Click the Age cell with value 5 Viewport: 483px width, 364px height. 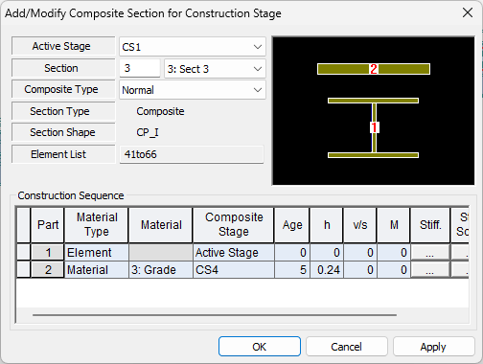tap(292, 270)
